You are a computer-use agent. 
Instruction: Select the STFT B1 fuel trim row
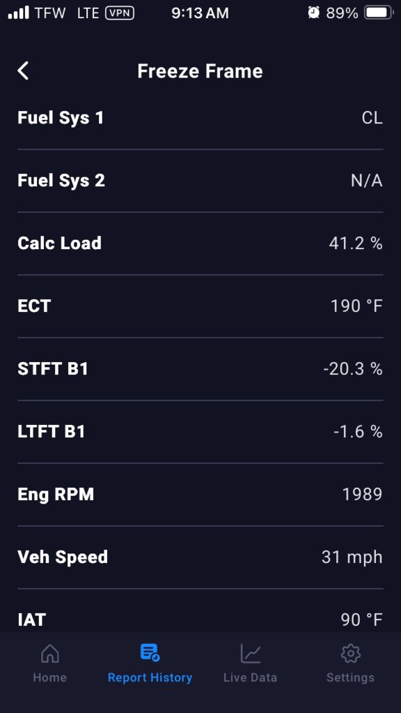[x=200, y=369]
